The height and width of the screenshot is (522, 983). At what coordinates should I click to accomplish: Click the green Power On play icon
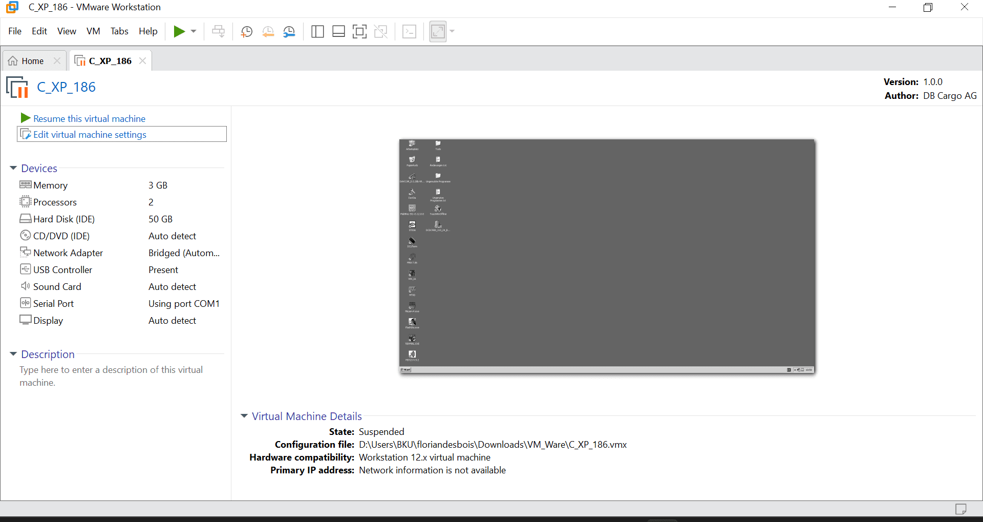[179, 31]
